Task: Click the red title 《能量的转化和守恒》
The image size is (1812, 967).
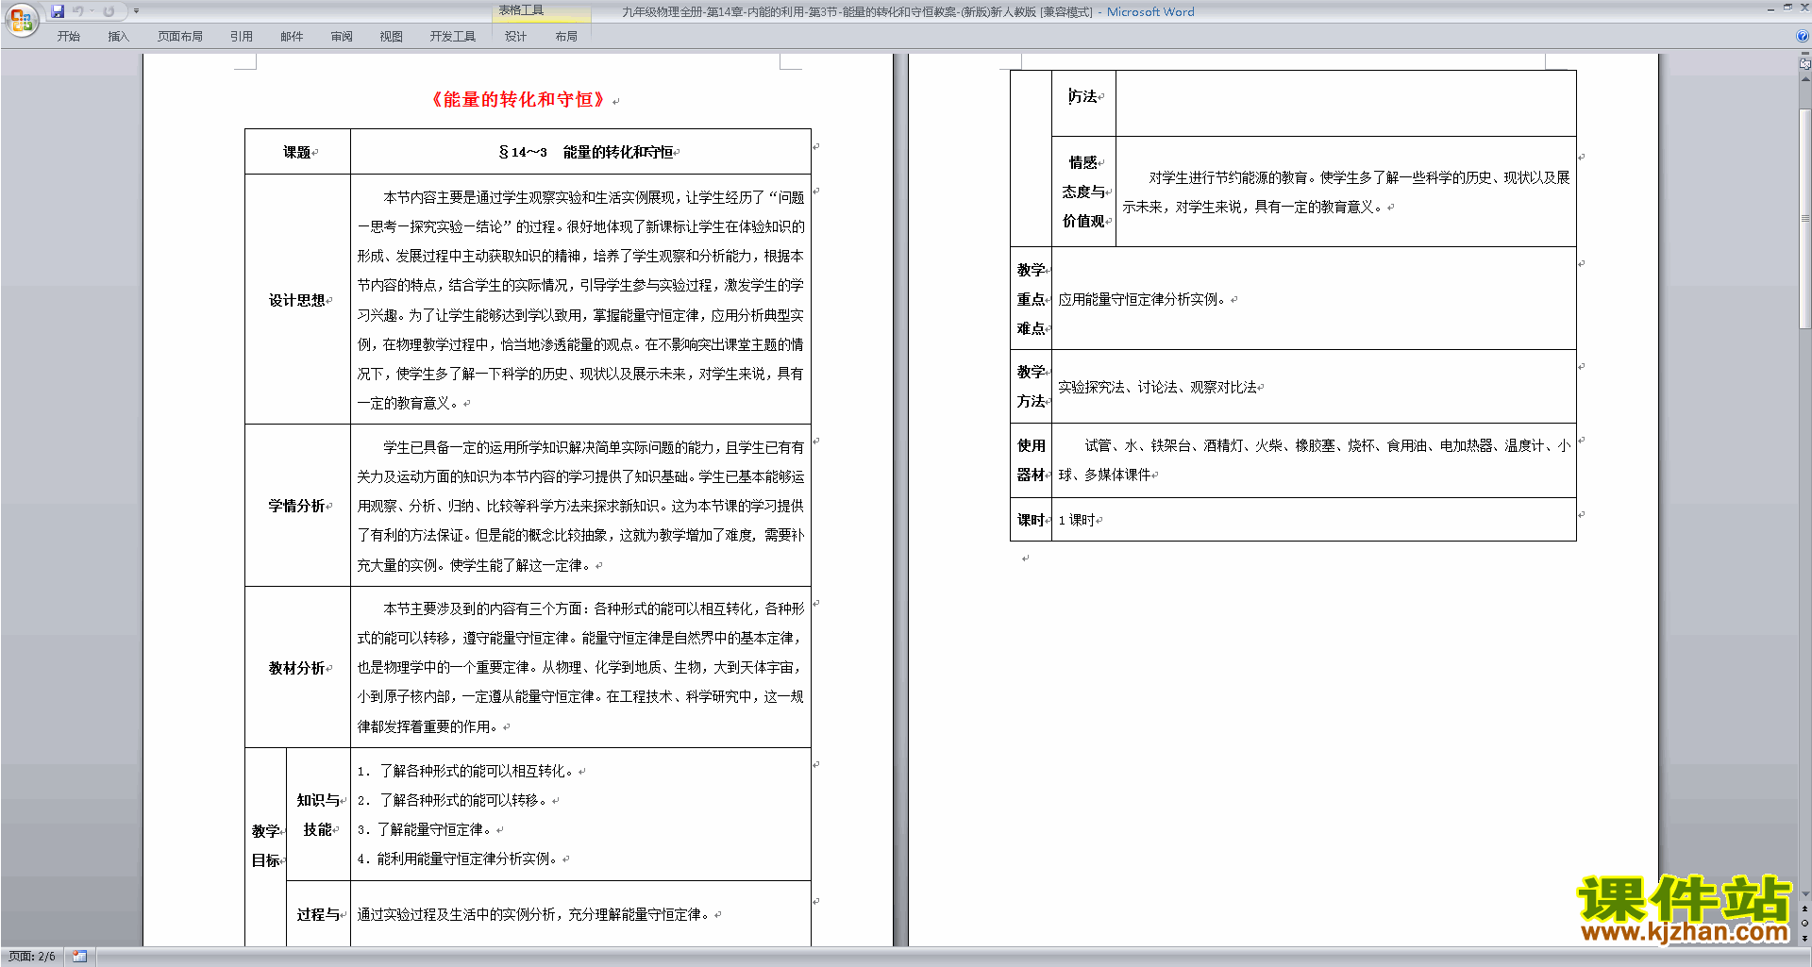Action: click(517, 100)
